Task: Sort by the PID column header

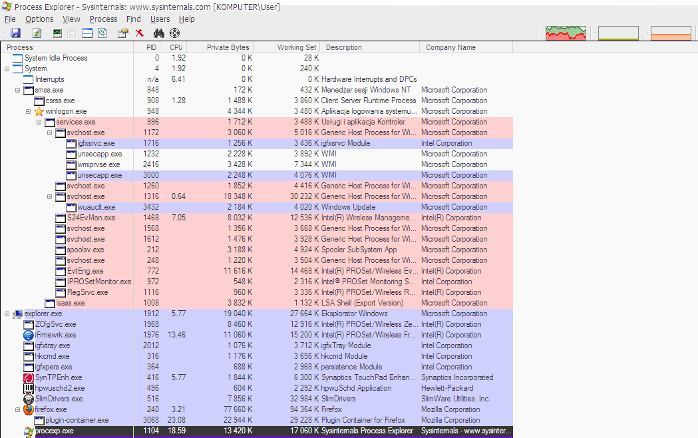Action: pyautogui.click(x=147, y=47)
